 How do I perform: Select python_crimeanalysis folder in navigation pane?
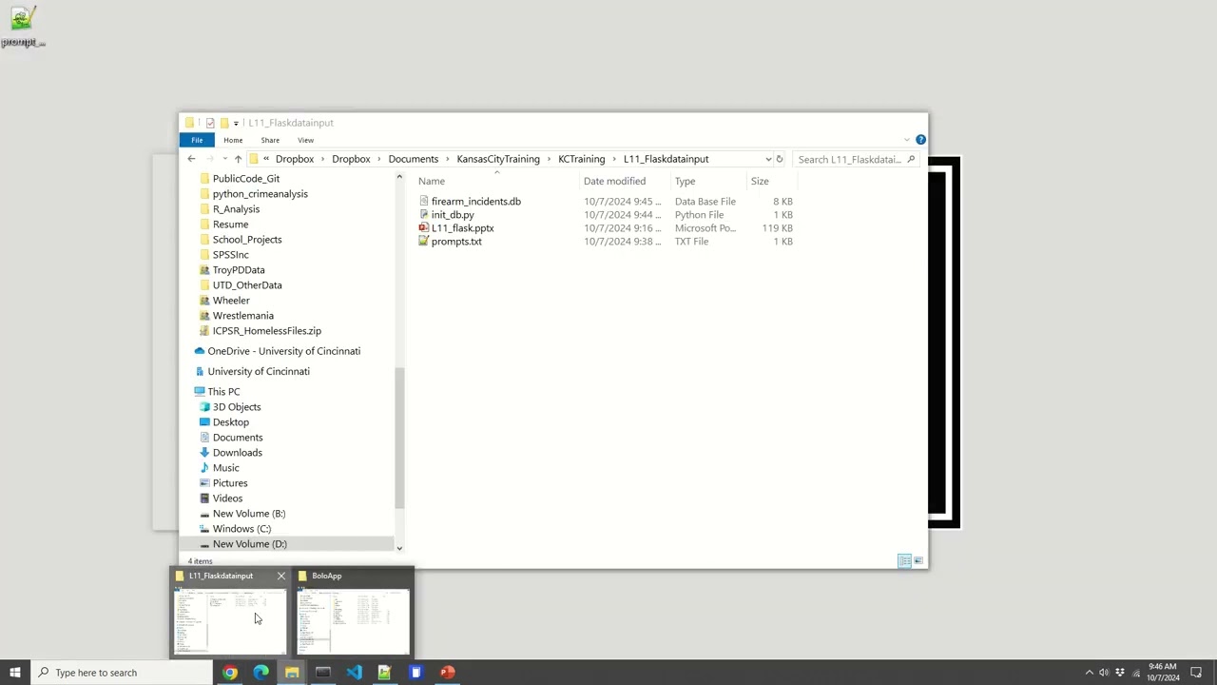coord(260,193)
